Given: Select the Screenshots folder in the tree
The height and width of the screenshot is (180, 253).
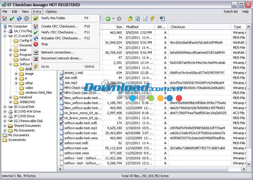Looking at the screenshot, I should click(x=17, y=140).
